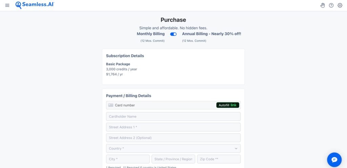Open the settings gear icon
The height and width of the screenshot is (168, 347).
tap(340, 5)
